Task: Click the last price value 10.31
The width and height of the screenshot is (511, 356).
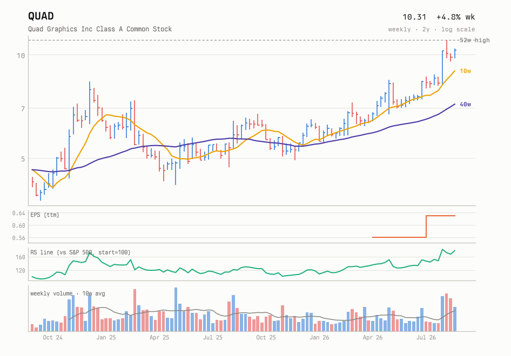Action: (414, 17)
